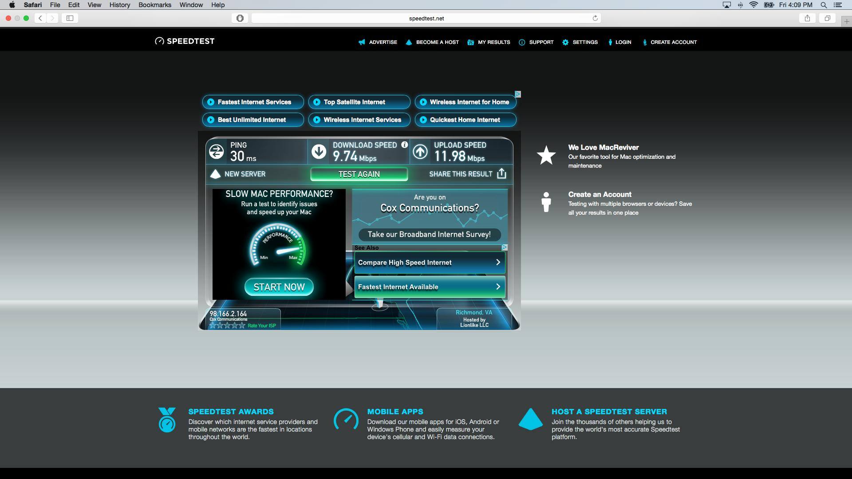Click the Test Again button

pyautogui.click(x=359, y=174)
